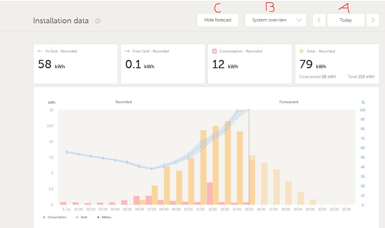Click the green To Grid arrow icon
The image size is (385, 228).
[x=40, y=51]
